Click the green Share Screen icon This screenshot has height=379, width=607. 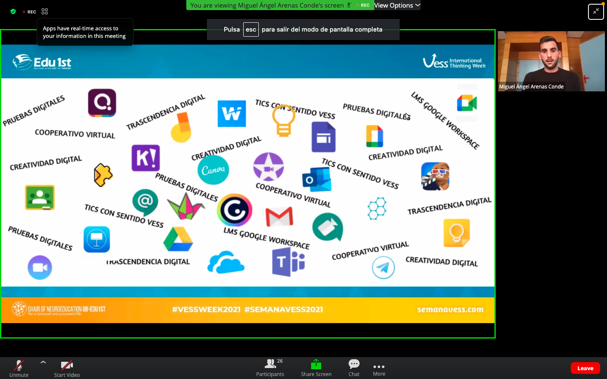[x=316, y=364]
